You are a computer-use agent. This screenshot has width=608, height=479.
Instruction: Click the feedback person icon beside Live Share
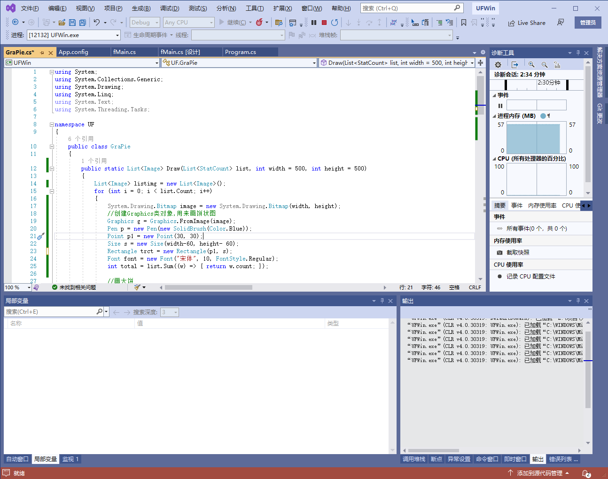[561, 22]
